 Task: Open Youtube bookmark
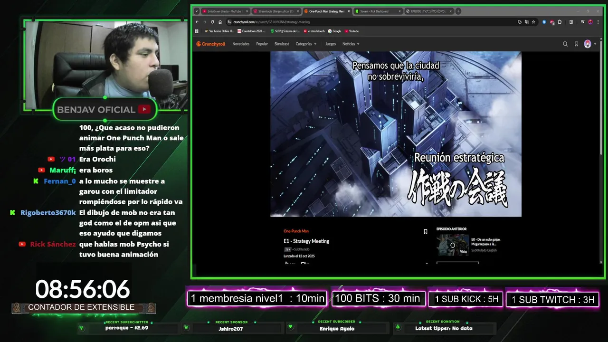click(351, 31)
